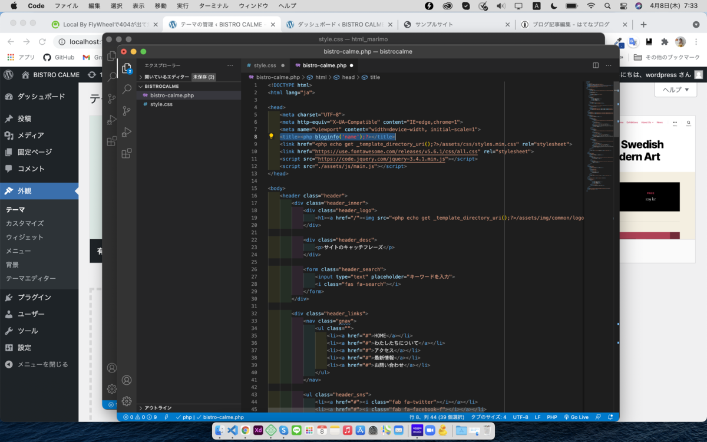The width and height of the screenshot is (707, 442).
Task: Click Go Live in the status bar
Action: coord(576,417)
